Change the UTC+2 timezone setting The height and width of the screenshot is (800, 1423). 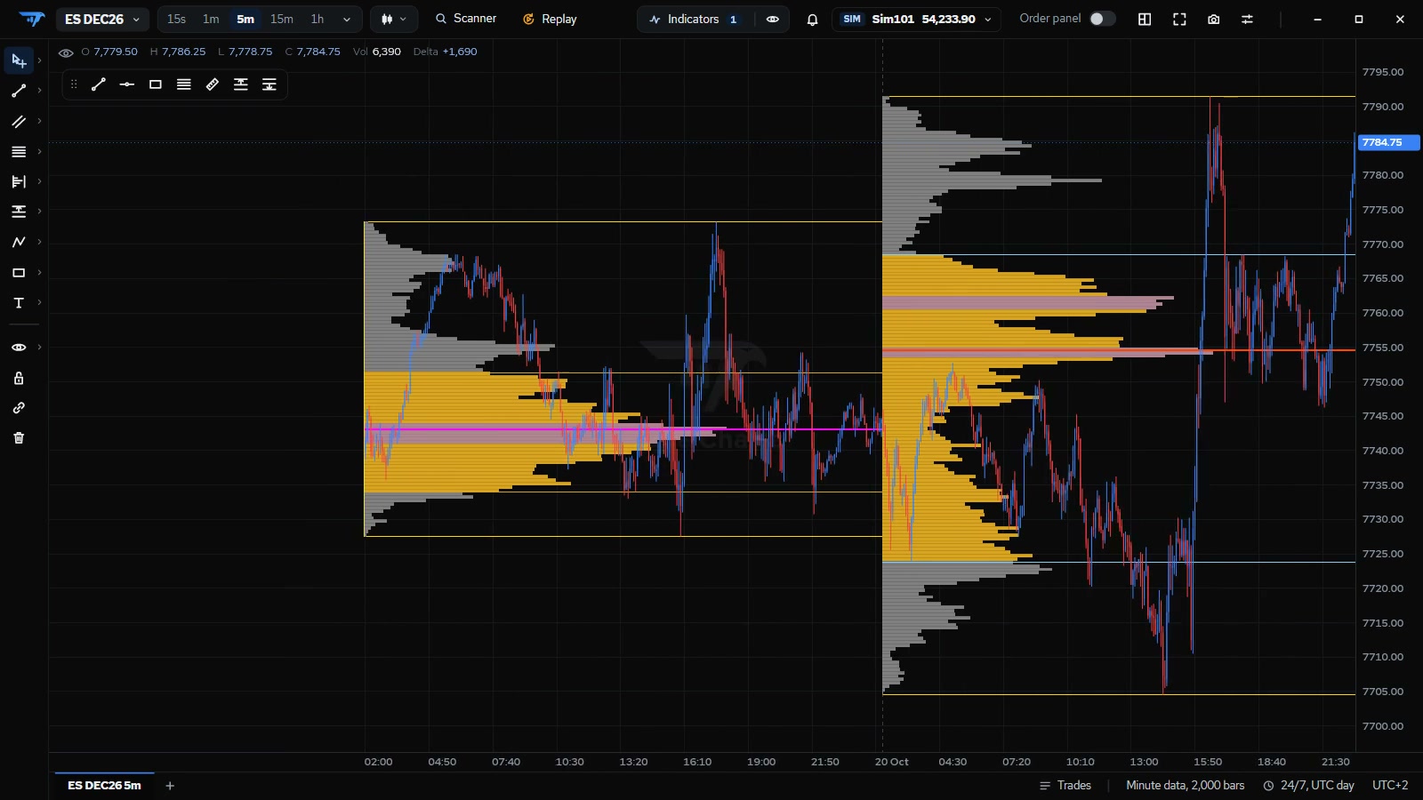pos(1390,786)
